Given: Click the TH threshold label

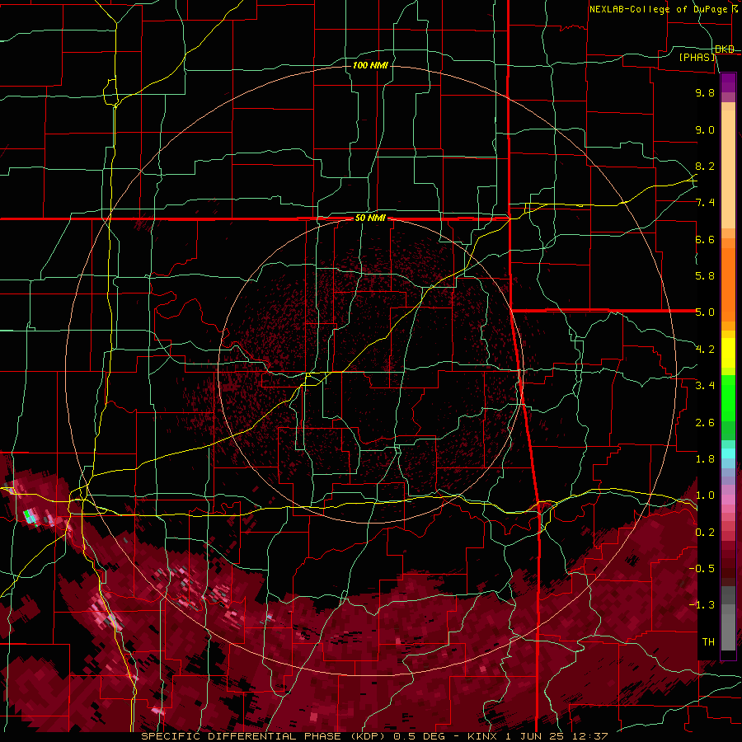Looking at the screenshot, I should (708, 642).
